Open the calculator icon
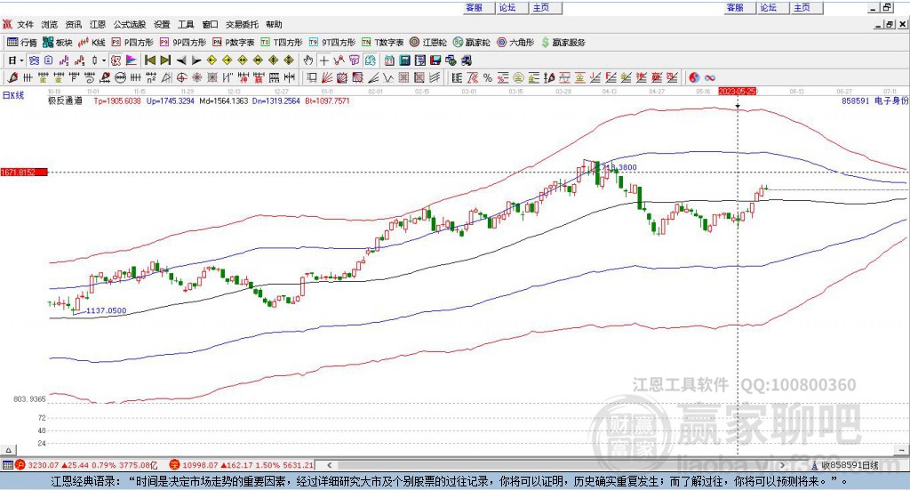The image size is (910, 490). point(404,60)
